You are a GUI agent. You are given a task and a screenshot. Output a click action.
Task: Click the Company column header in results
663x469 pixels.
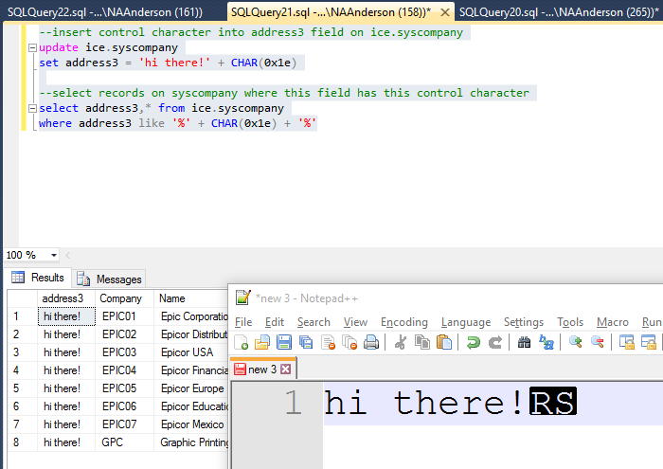coord(121,298)
